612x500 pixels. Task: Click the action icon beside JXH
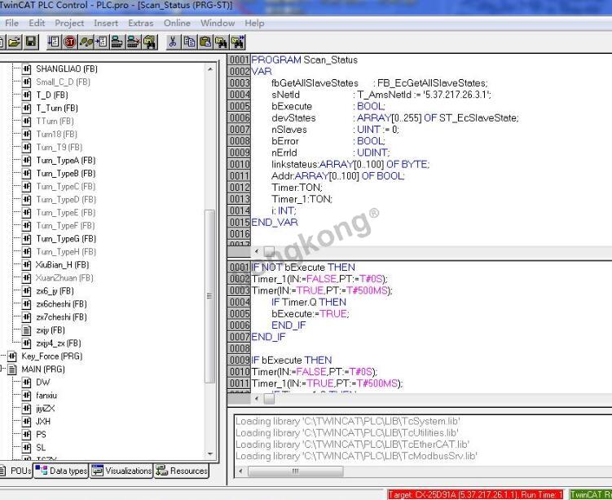[27, 422]
